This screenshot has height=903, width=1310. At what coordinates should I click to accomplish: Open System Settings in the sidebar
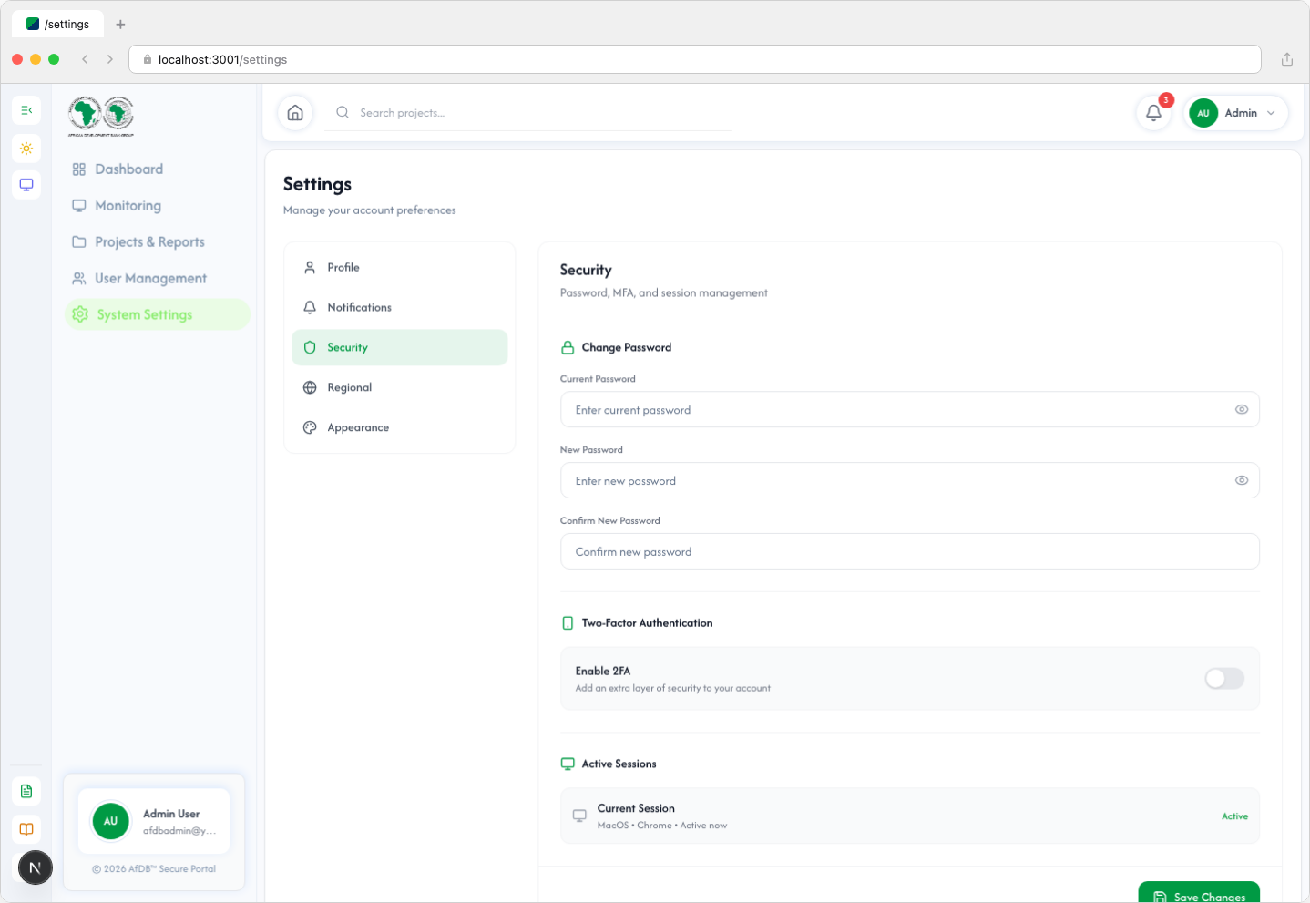(x=157, y=314)
